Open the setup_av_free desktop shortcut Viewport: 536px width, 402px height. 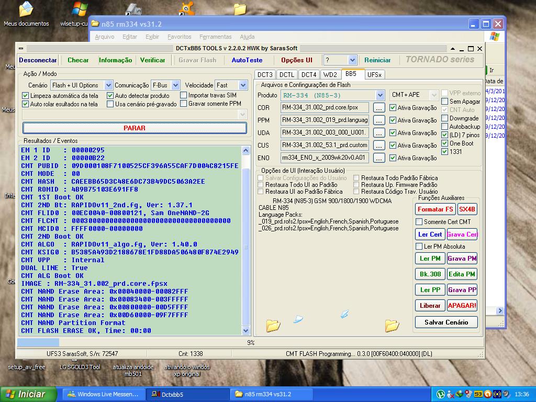pyautogui.click(x=26, y=367)
